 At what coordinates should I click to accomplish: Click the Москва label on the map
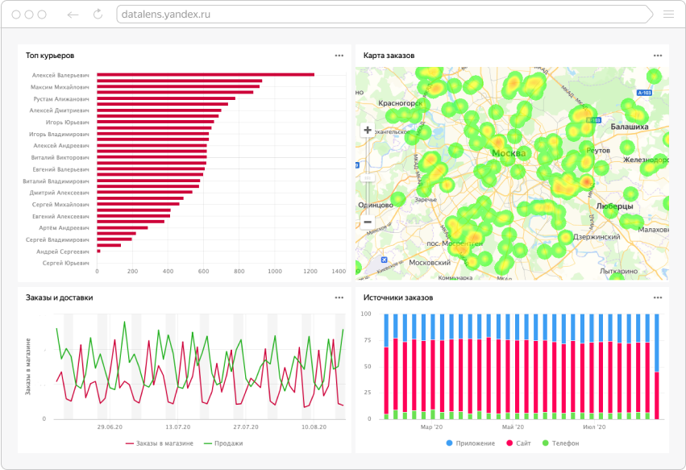509,153
